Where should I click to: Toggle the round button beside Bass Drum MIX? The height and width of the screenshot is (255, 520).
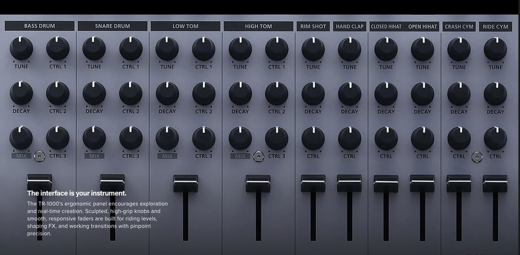[x=39, y=156]
